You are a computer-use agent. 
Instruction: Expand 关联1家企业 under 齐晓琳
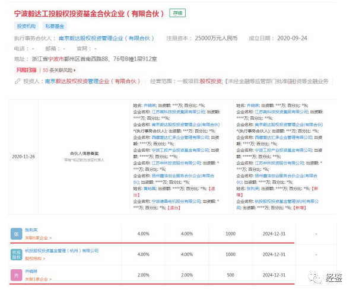(39, 279)
